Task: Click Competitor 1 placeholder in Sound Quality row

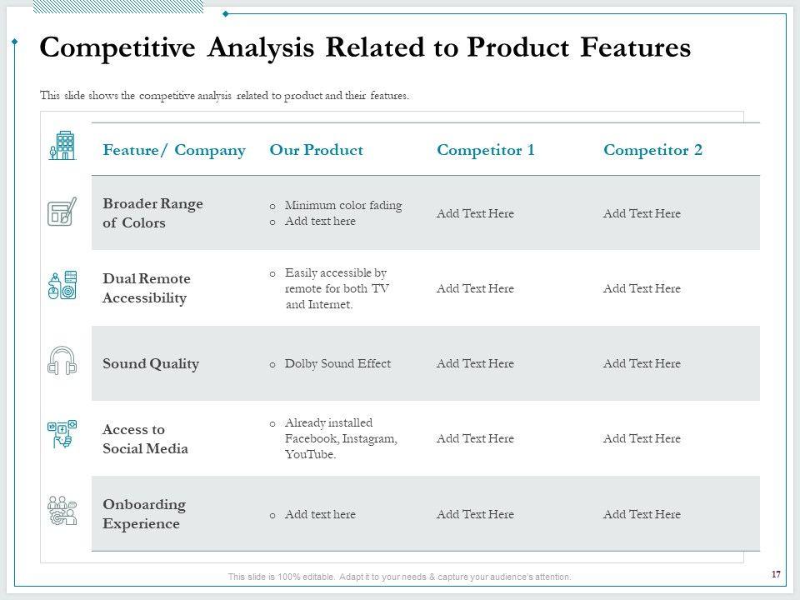Action: point(475,364)
